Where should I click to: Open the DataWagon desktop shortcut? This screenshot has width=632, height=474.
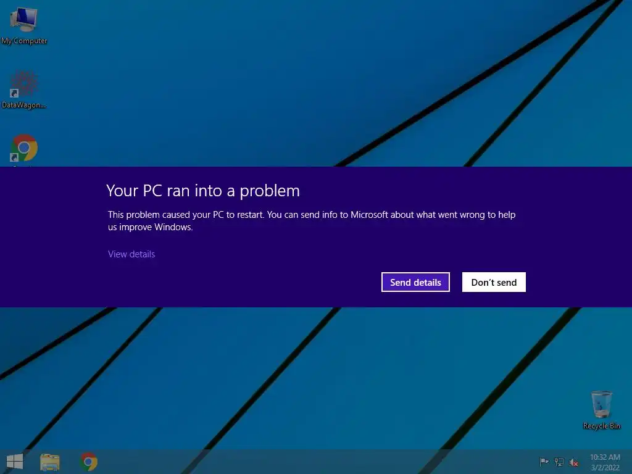pyautogui.click(x=24, y=89)
